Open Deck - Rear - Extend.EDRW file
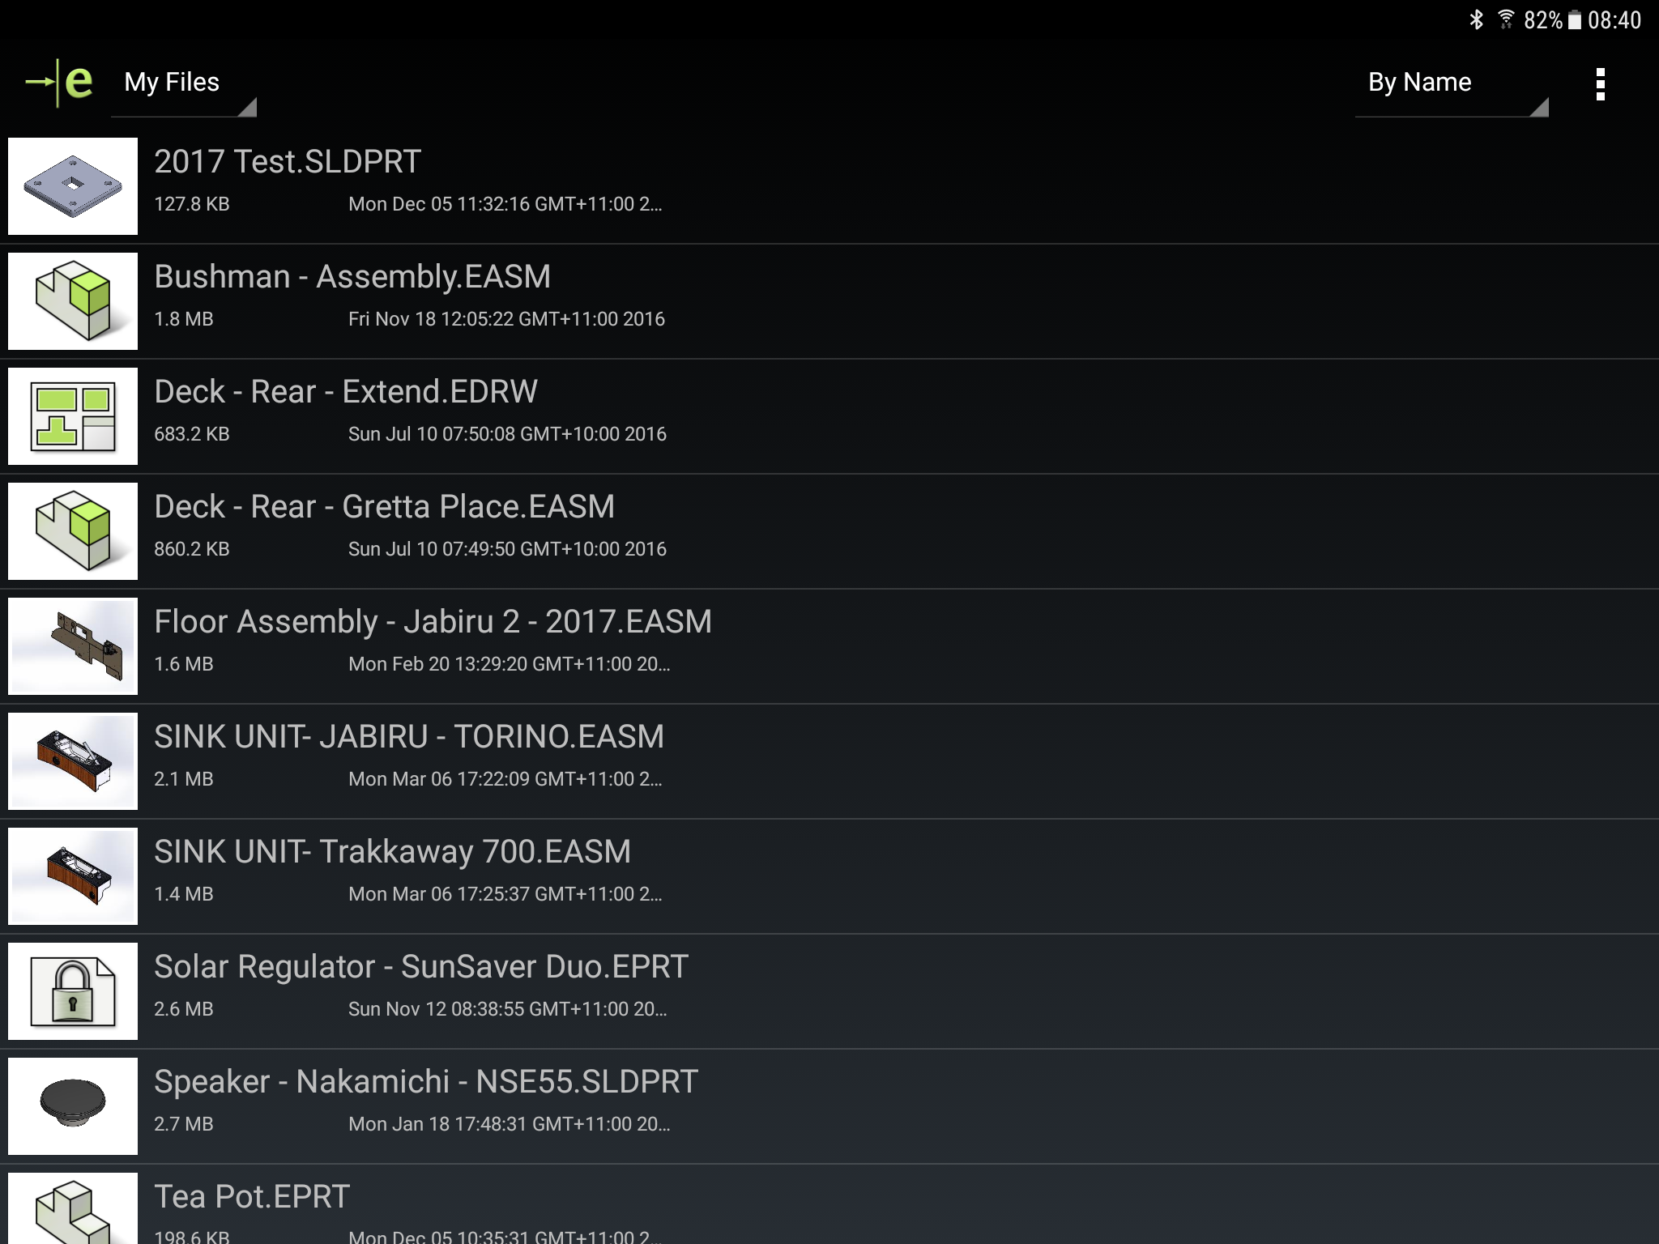Image resolution: width=1659 pixels, height=1244 pixels. 346,392
